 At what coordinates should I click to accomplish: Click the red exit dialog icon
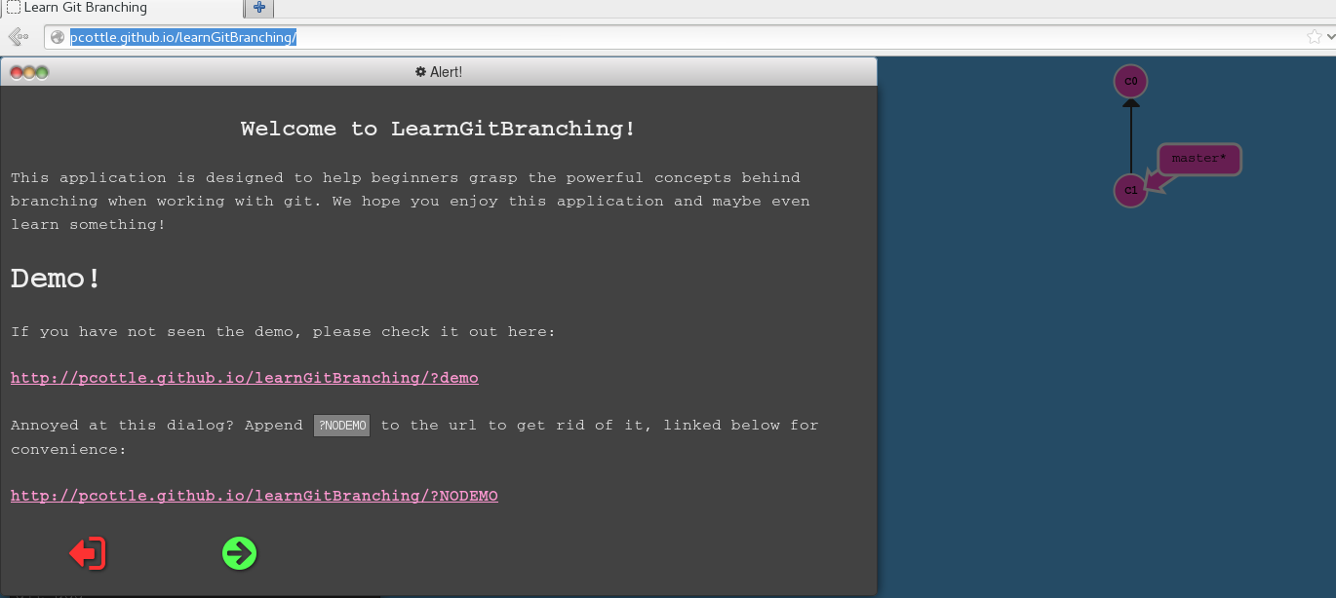pyautogui.click(x=88, y=553)
